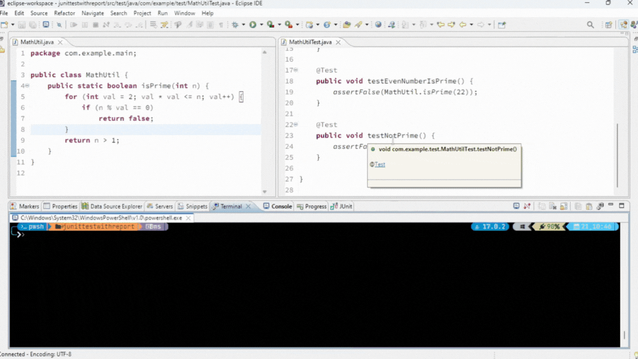The width and height of the screenshot is (638, 359).
Task: Click the MathUtilTest editor vertical scrollbar
Action: [x=618, y=155]
